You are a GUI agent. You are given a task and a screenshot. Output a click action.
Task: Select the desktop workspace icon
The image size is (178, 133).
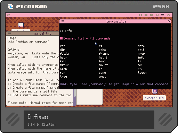(x=163, y=15)
